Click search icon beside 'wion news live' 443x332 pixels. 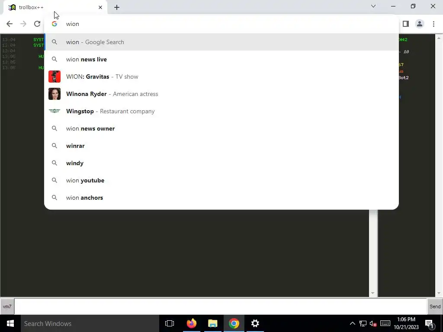pyautogui.click(x=55, y=59)
